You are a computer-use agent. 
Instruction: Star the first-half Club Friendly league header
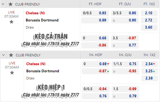coord(11,55)
